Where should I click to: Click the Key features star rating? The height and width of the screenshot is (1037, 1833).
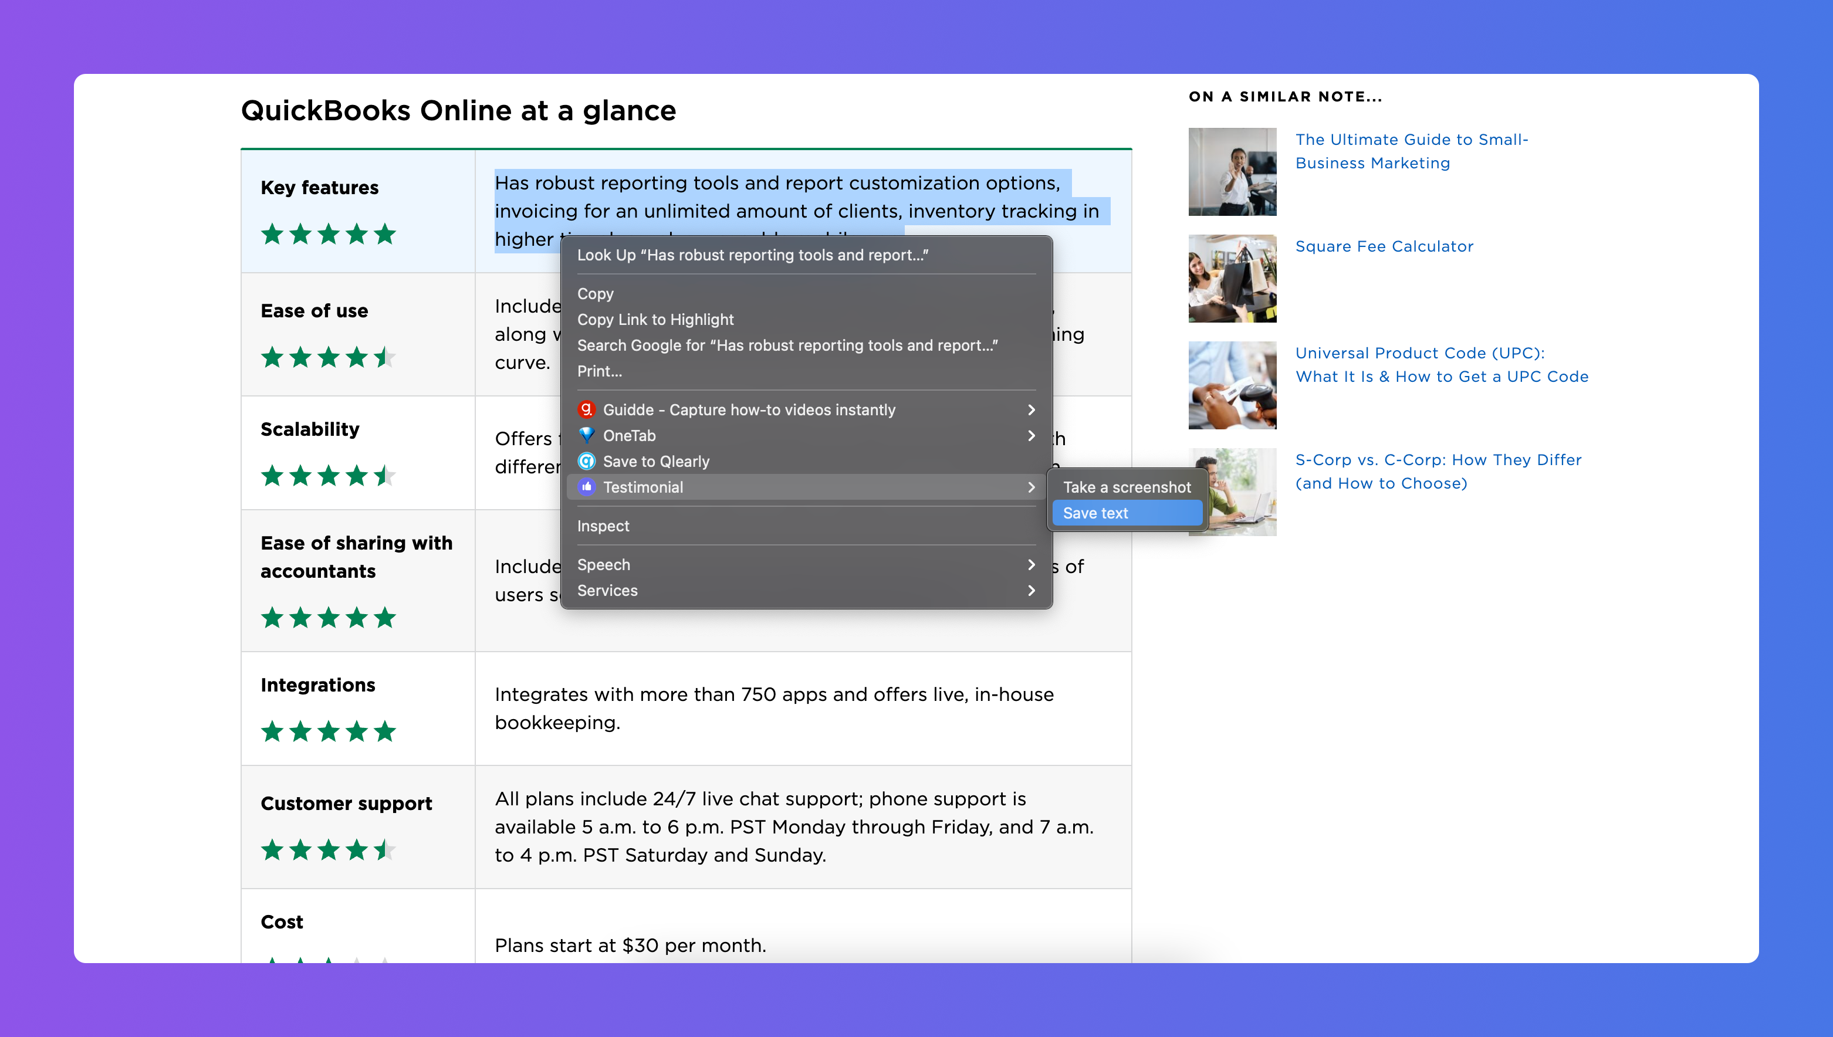coord(329,233)
